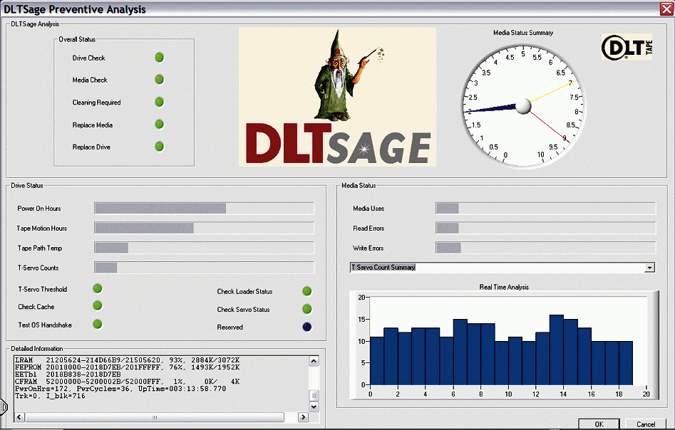Click the Tape Motion Hours progress bar
This screenshot has width=675, height=430.
point(204,228)
